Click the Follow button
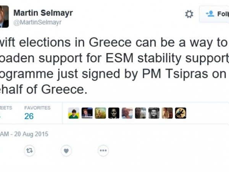 tap(214, 14)
